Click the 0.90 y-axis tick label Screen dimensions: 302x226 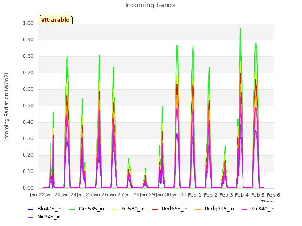tap(28, 40)
